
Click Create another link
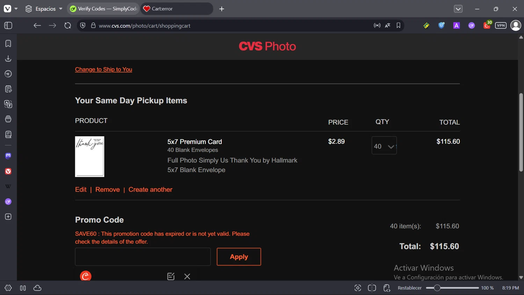(150, 189)
